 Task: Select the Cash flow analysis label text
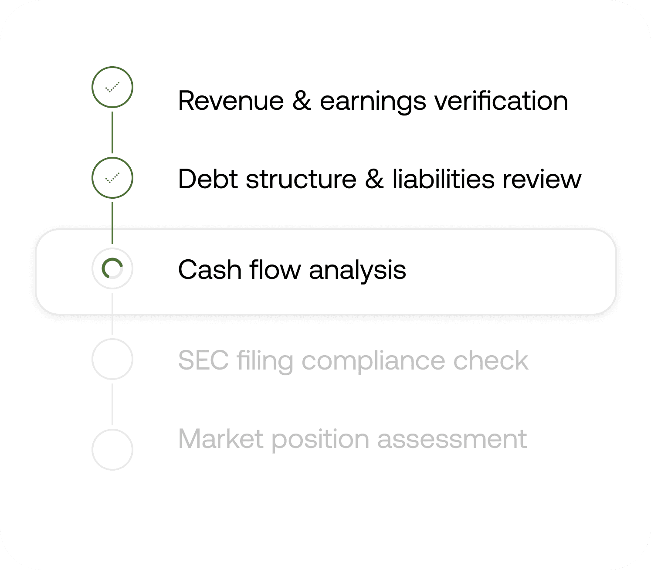(x=292, y=270)
